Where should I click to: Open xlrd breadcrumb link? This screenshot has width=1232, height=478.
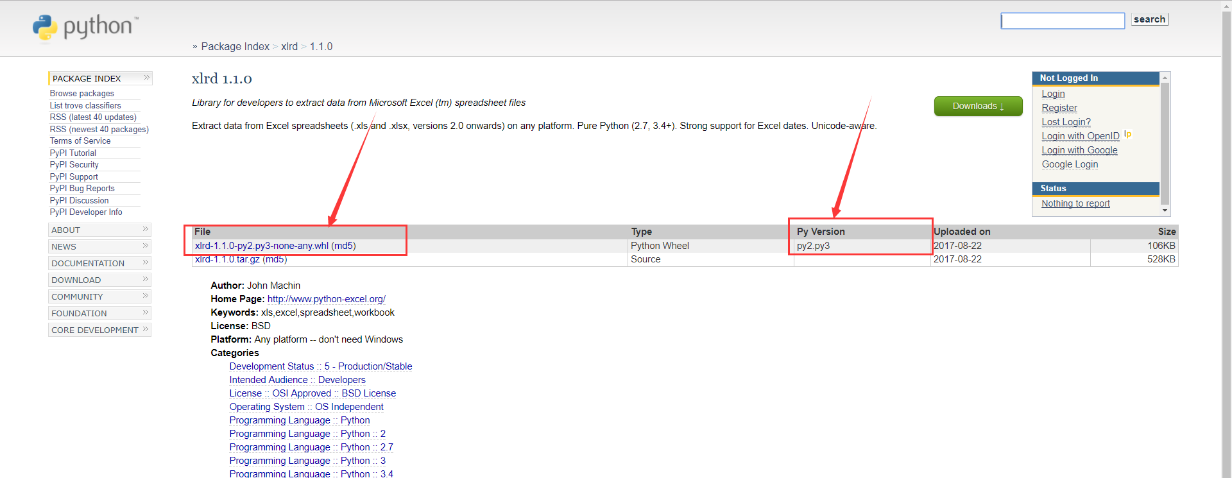pos(289,46)
